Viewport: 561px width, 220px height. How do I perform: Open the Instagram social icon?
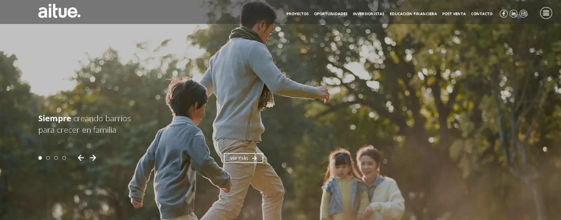(523, 14)
